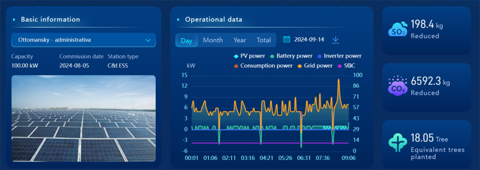480x170 pixels.
Task: Toggle Inverter power legend entry
Action: 339,56
